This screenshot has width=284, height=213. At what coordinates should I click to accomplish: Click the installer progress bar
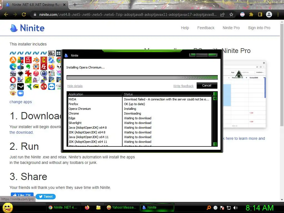142,78
